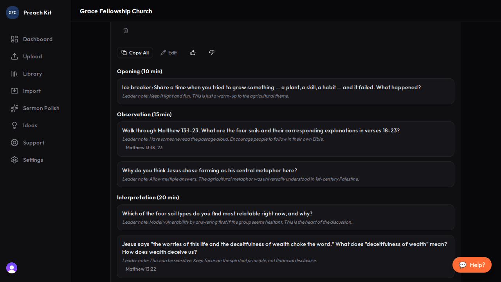Screen dimensions: 501x282
Task: Select the ice breaker question card
Action: click(285, 91)
